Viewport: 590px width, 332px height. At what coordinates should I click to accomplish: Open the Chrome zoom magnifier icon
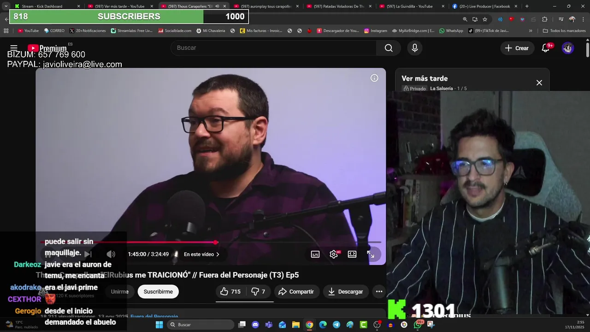tap(465, 19)
